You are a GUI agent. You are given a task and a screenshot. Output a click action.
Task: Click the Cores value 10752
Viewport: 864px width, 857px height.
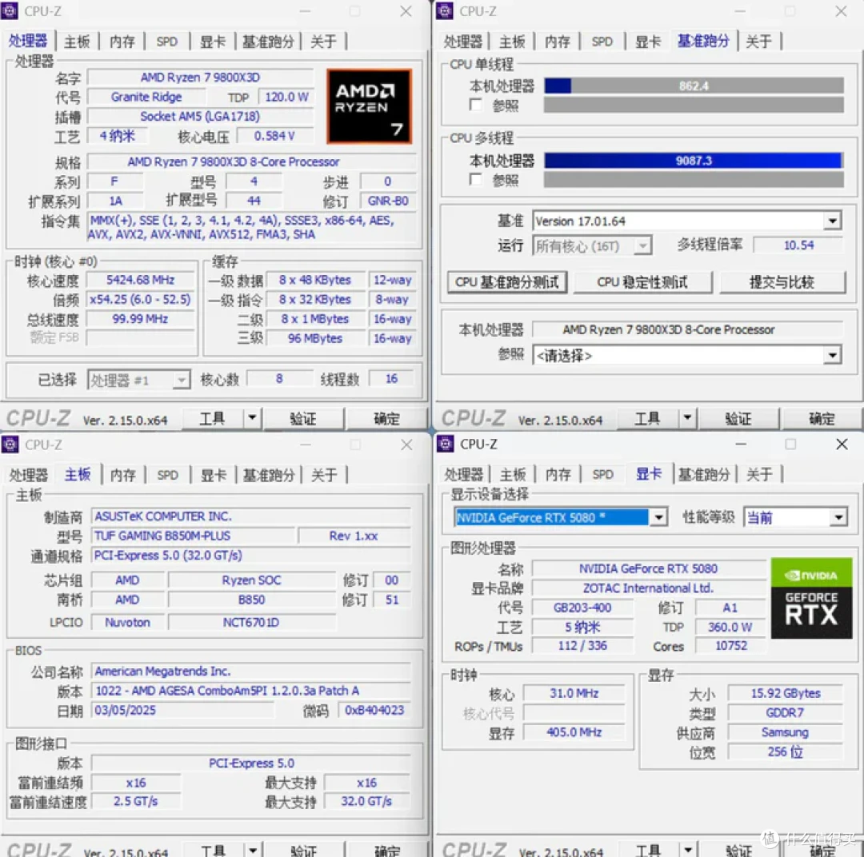(731, 645)
